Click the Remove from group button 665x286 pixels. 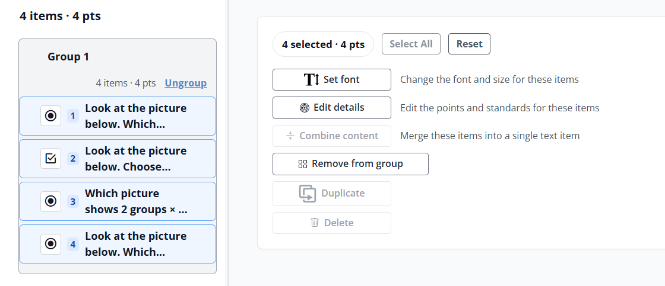350,164
